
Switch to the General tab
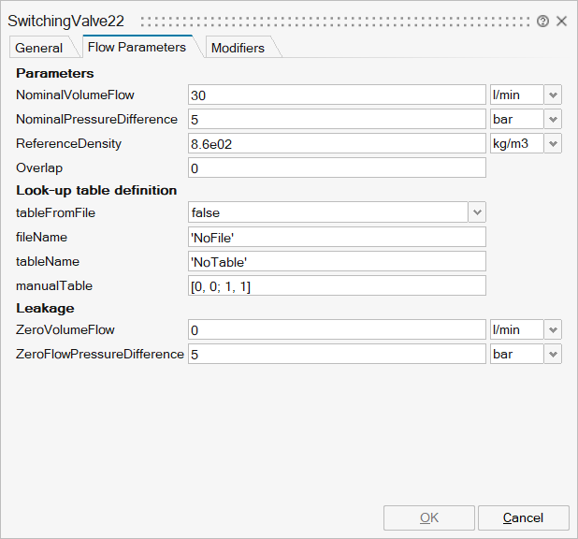[x=39, y=48]
